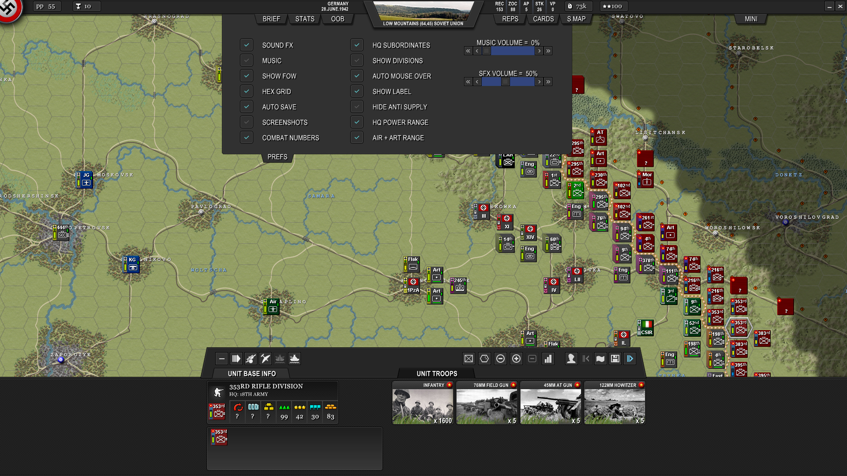
Task: Click the artillery cannon icon in bottom toolbar
Action: pos(251,359)
